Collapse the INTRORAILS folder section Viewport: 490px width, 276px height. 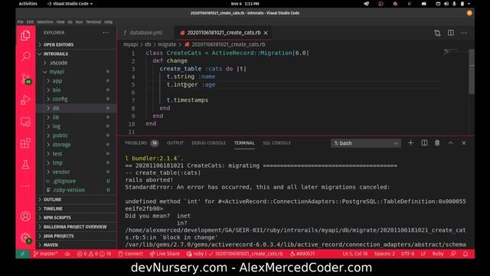click(x=77, y=54)
